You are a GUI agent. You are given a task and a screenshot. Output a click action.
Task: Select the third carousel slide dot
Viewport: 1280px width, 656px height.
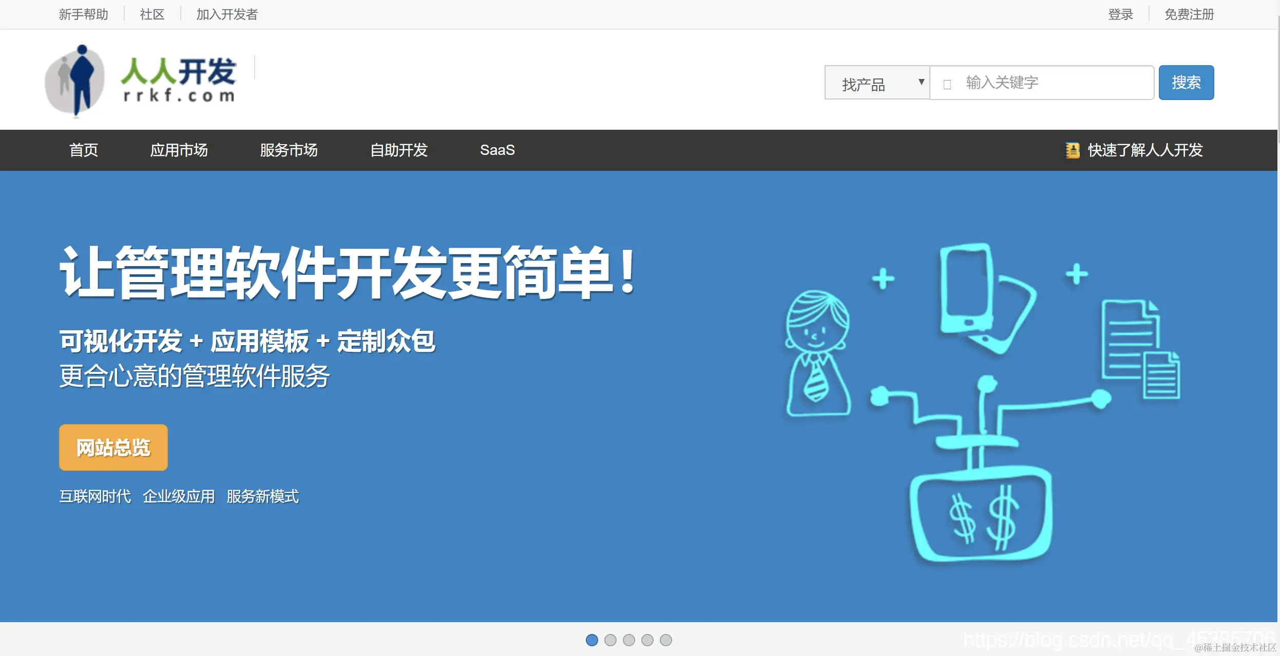point(629,640)
